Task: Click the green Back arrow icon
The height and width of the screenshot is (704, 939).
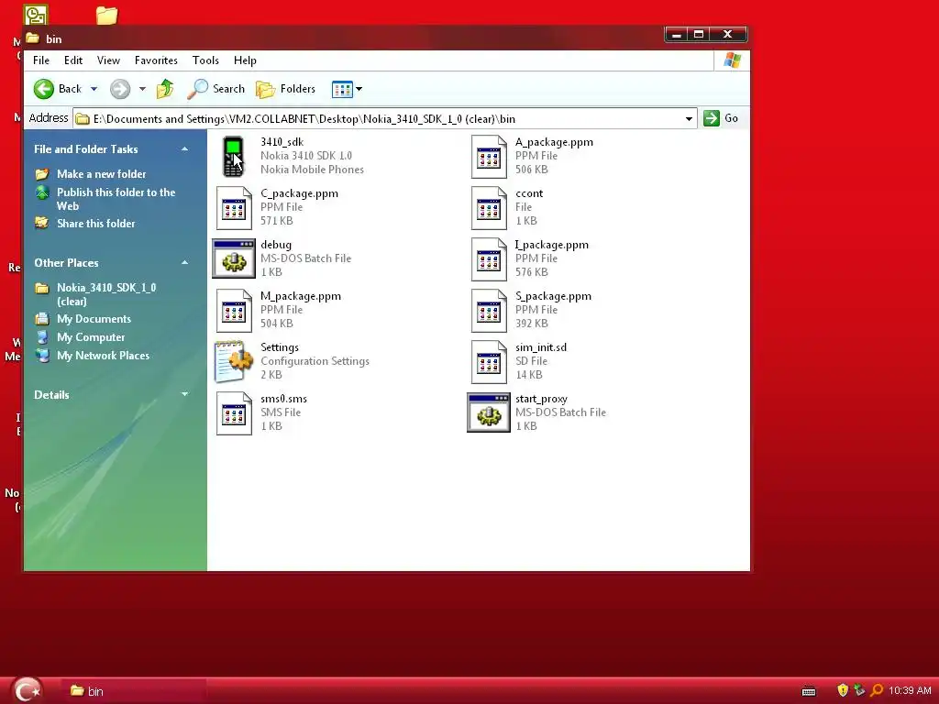Action: tap(44, 89)
